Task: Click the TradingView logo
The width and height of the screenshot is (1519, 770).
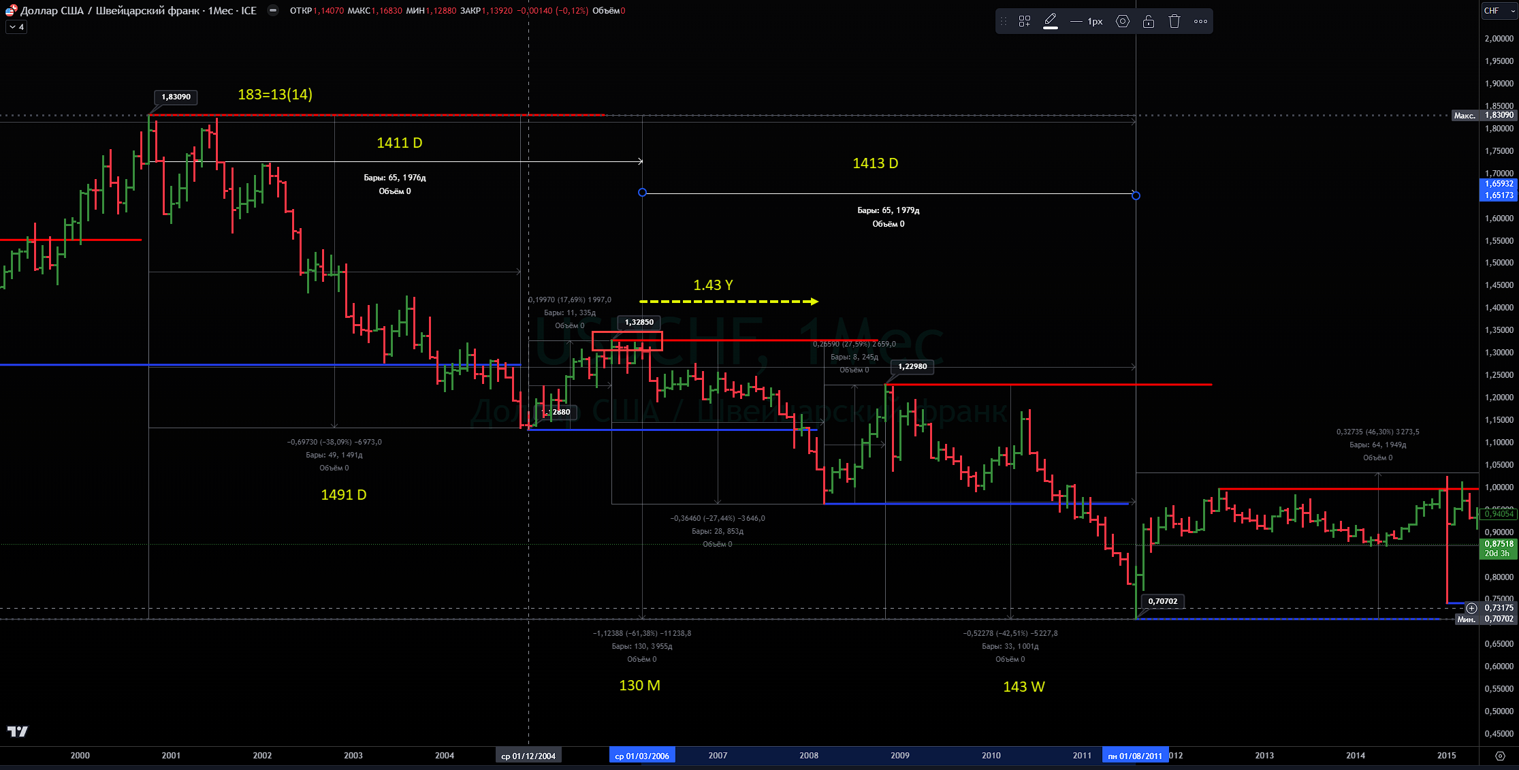Action: coord(18,731)
